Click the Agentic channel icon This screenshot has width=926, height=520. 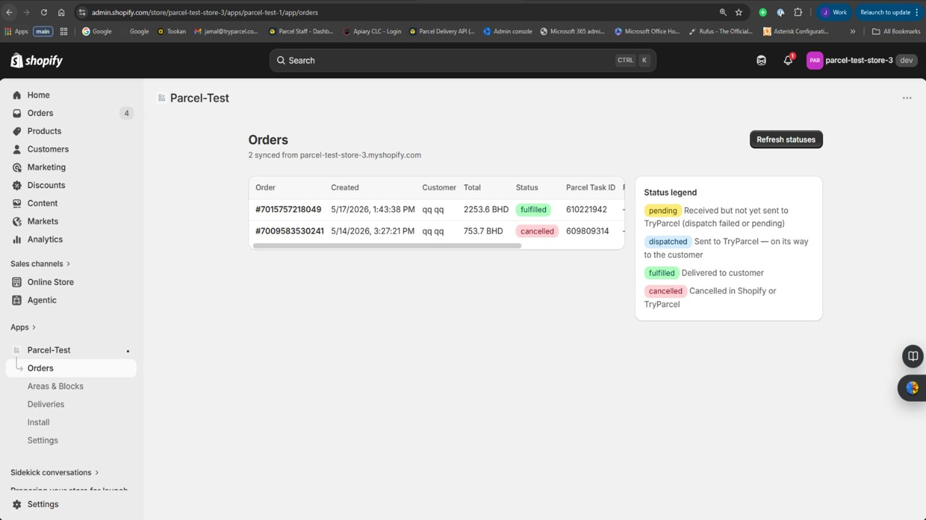[17, 300]
